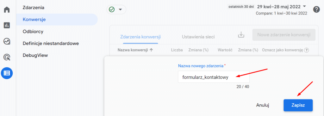Open Definicje niestandardowe menu item
Image resolution: width=324 pixels, height=116 pixels.
pos(51,44)
